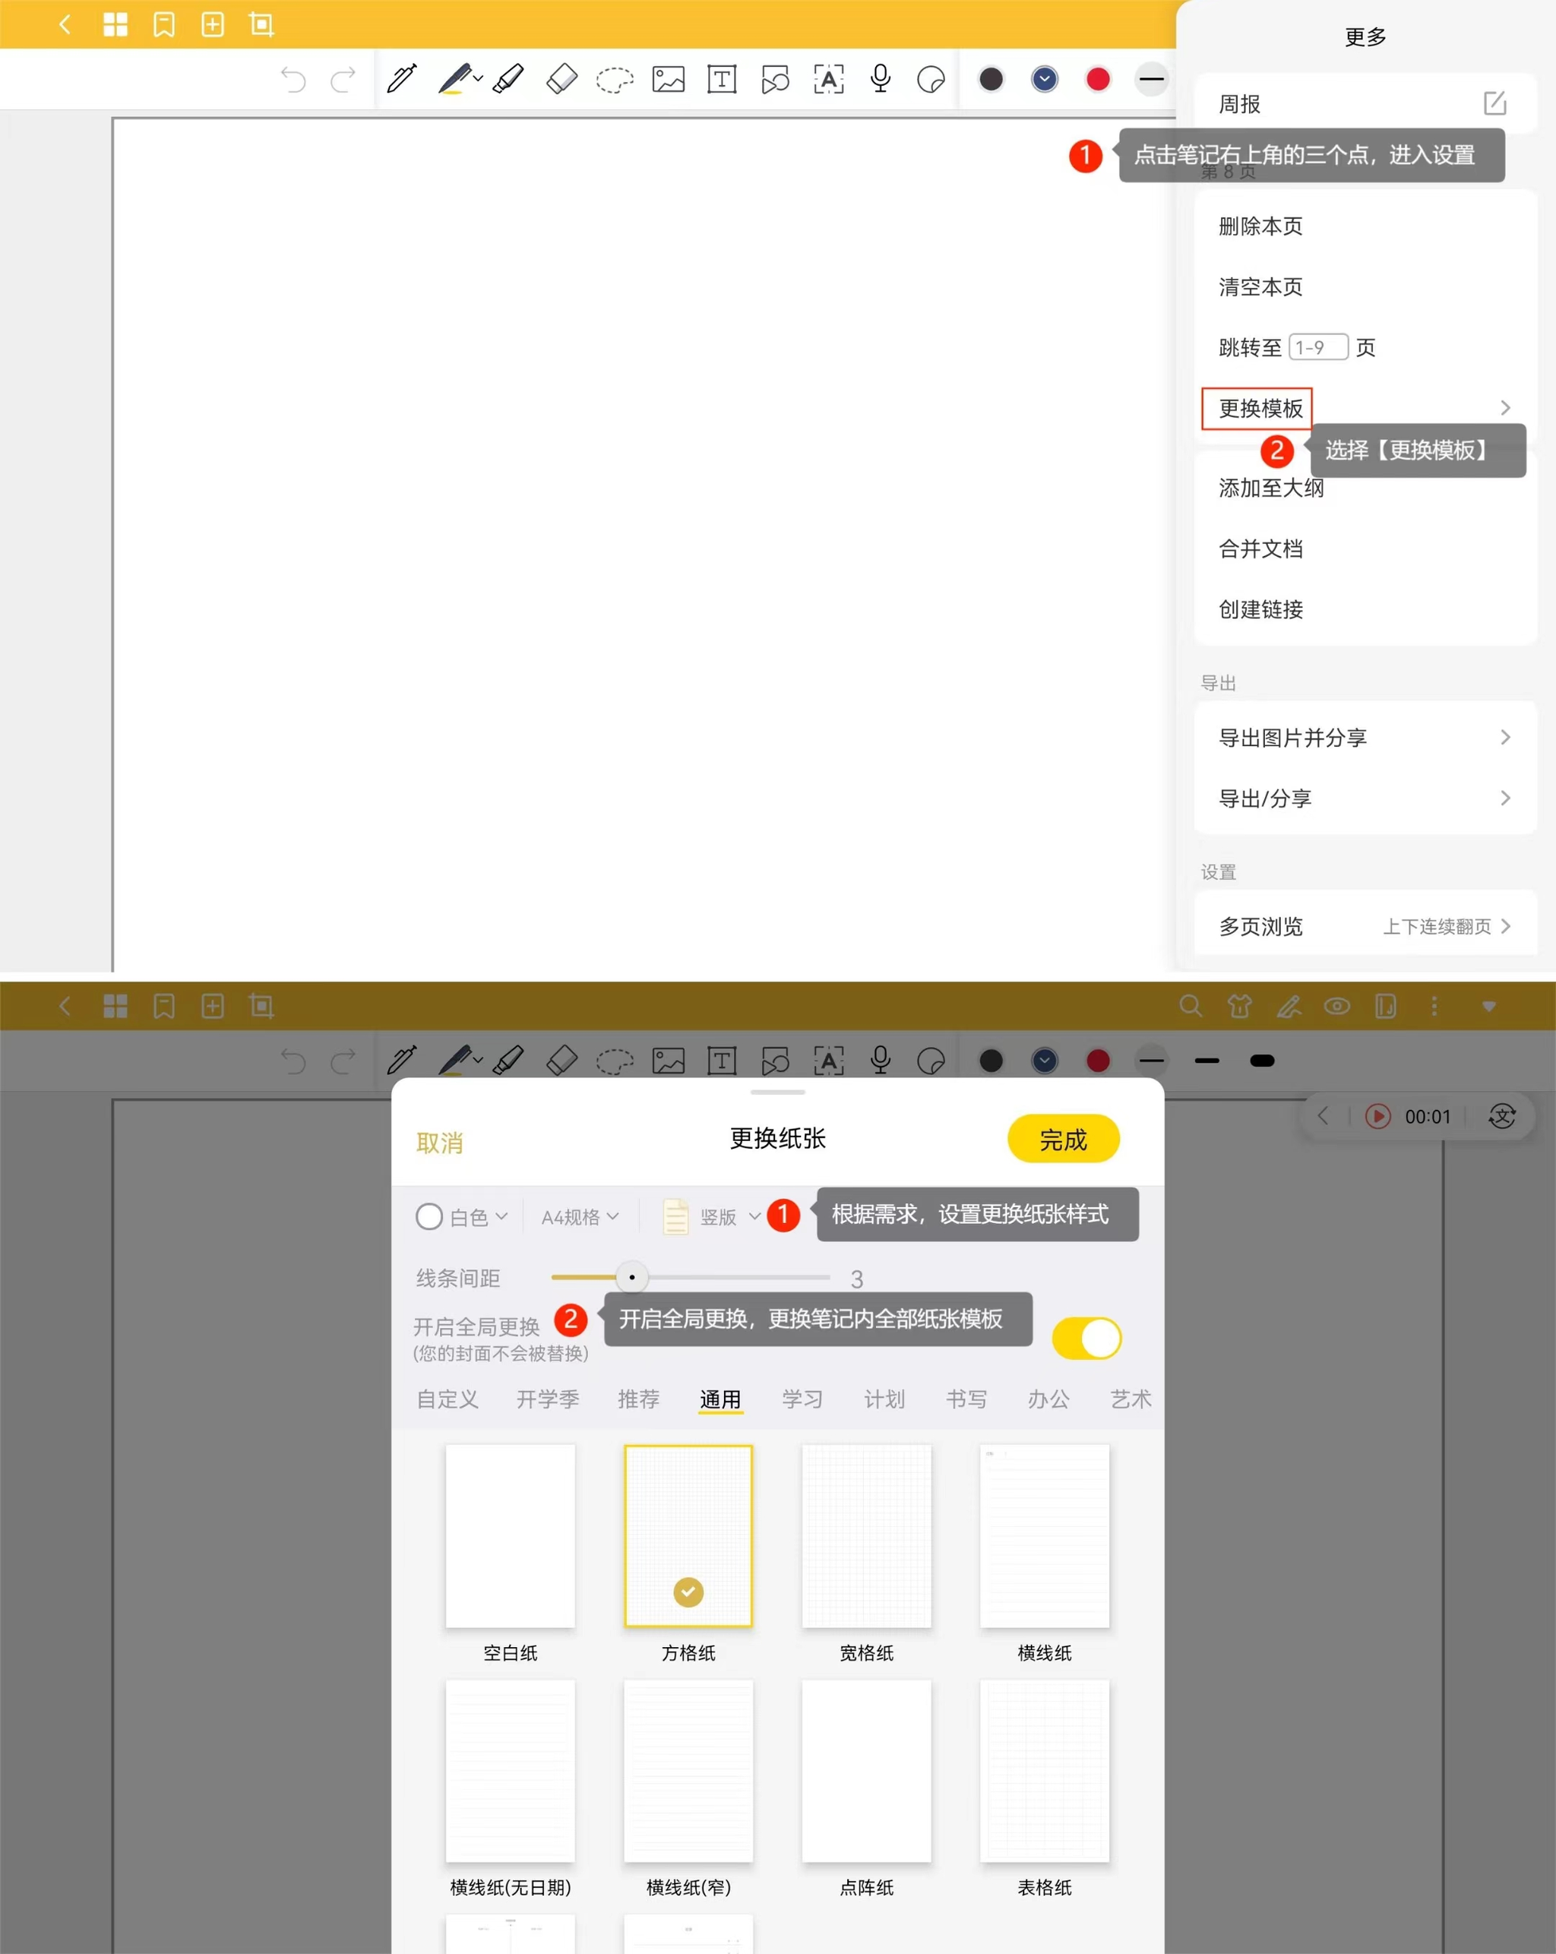Viewport: 1556px width, 1954px height.
Task: Select the eraser tool in top toolbar
Action: pyautogui.click(x=562, y=79)
